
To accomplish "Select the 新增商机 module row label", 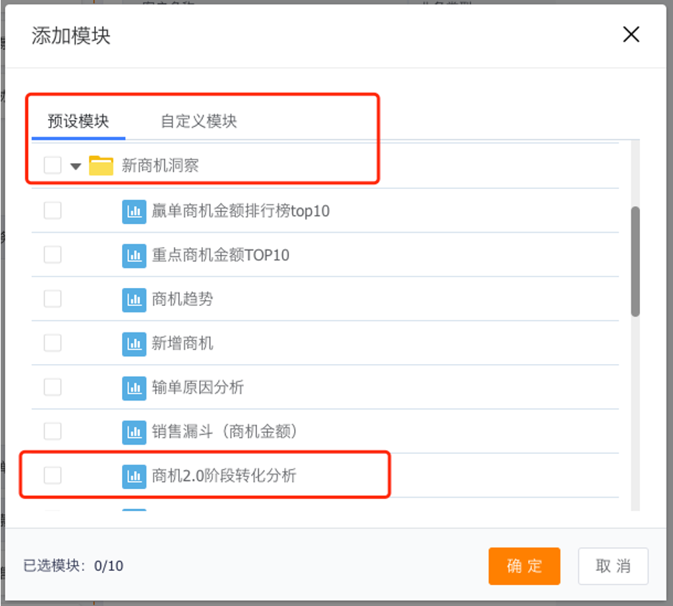I will [x=182, y=344].
